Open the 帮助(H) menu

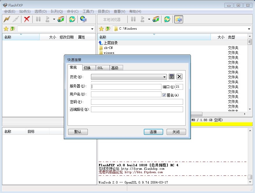click(135, 12)
